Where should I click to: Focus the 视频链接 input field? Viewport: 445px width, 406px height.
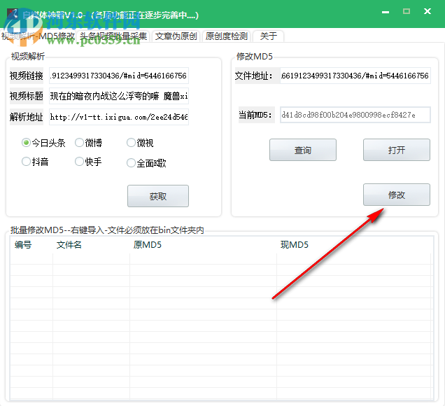click(x=119, y=76)
